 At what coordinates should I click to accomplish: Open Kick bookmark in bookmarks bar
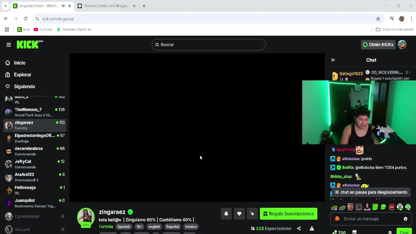click(x=23, y=30)
